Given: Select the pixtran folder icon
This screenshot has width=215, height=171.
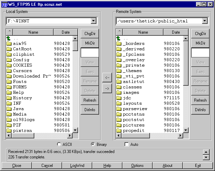Looking at the screenshot, I should pos(9,131).
